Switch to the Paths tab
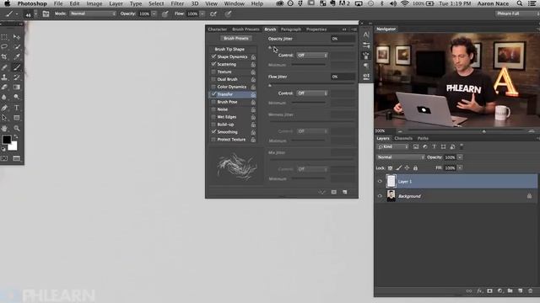Screen dimensions: 540x303 tap(423, 138)
